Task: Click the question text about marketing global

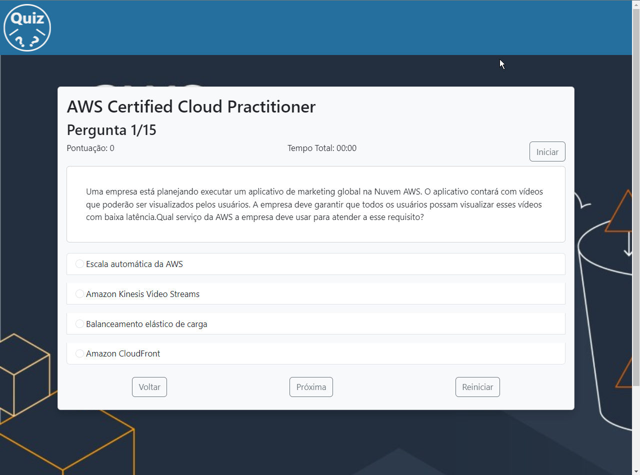Action: coord(314,204)
